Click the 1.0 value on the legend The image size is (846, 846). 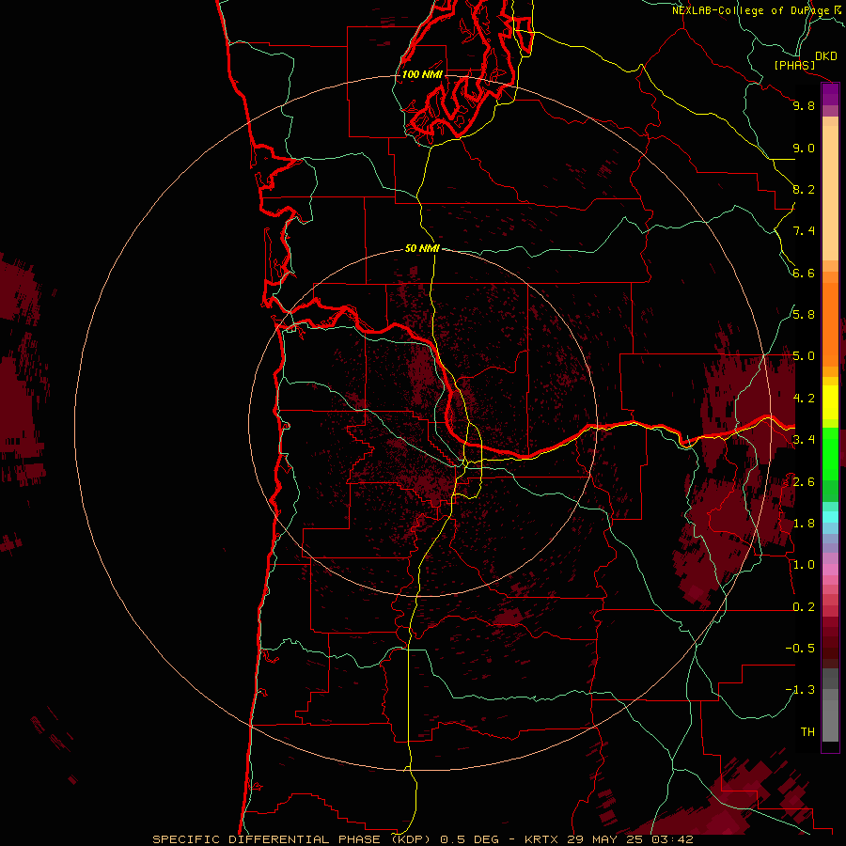pyautogui.click(x=804, y=565)
